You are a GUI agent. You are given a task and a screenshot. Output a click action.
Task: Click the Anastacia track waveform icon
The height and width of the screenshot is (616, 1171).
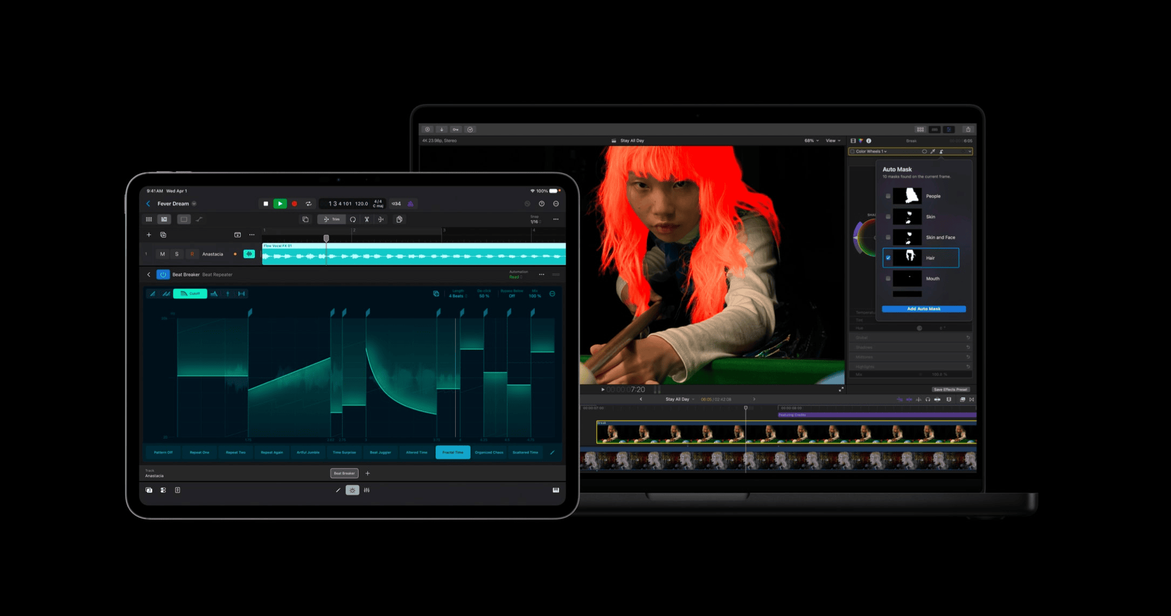249,254
